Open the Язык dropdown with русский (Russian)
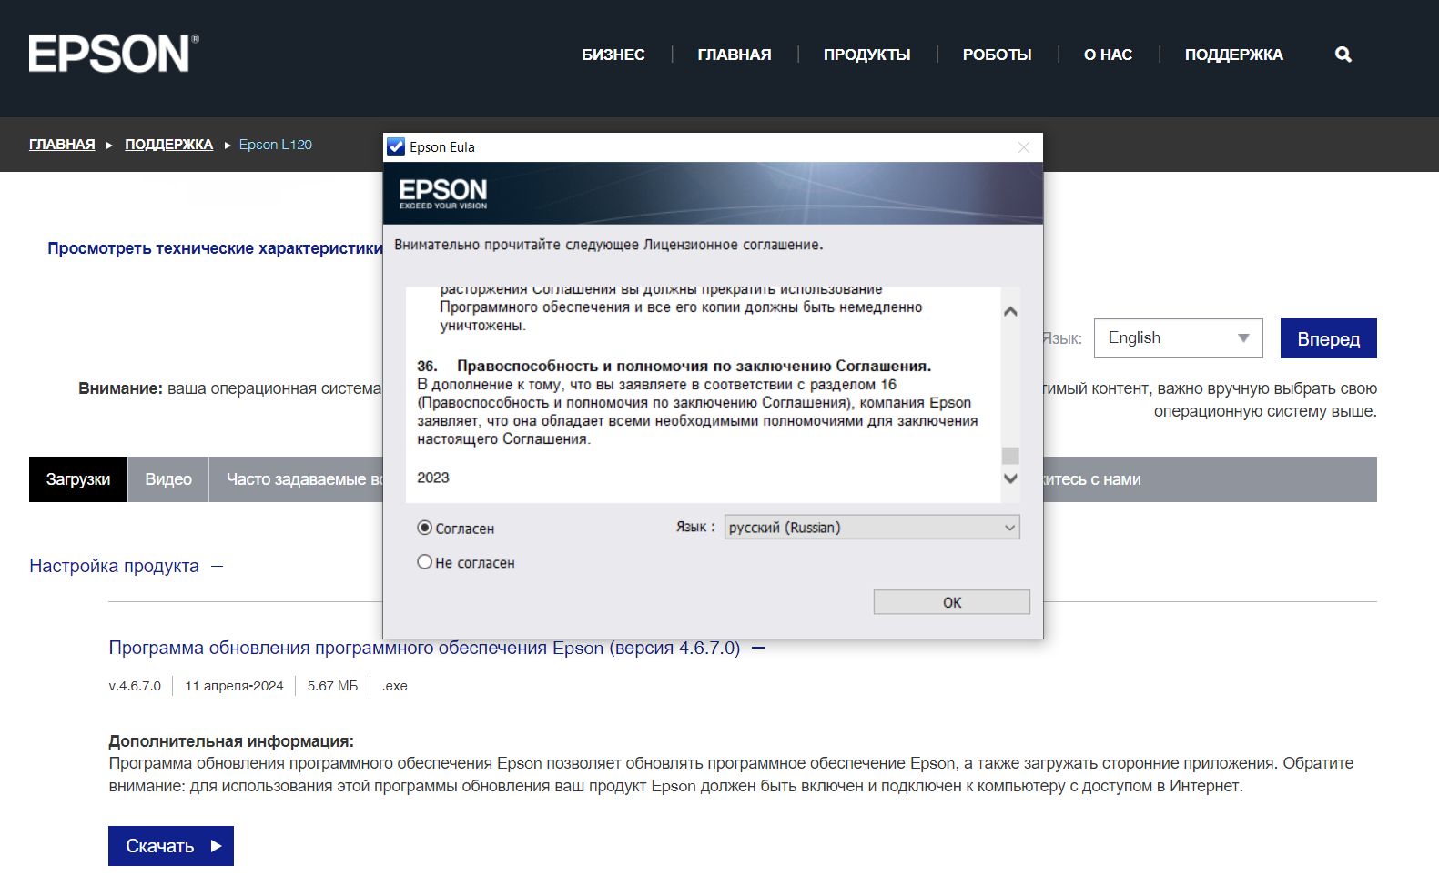 [872, 528]
